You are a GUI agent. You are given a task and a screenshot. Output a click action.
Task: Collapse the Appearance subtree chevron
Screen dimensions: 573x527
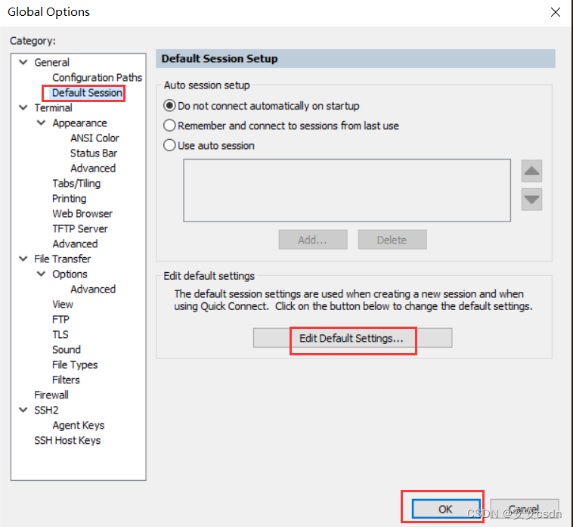tap(42, 122)
